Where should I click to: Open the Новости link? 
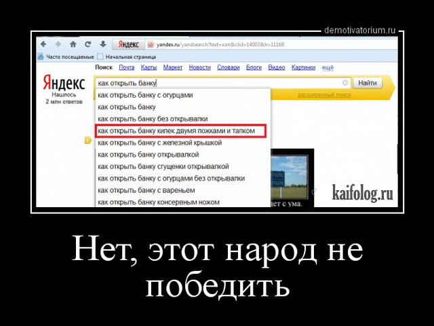199,67
